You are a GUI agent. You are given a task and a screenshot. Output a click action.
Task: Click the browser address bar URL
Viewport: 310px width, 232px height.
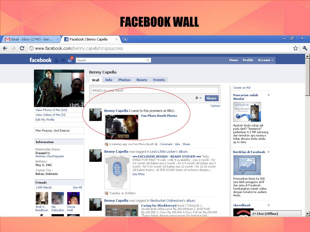tap(79, 48)
